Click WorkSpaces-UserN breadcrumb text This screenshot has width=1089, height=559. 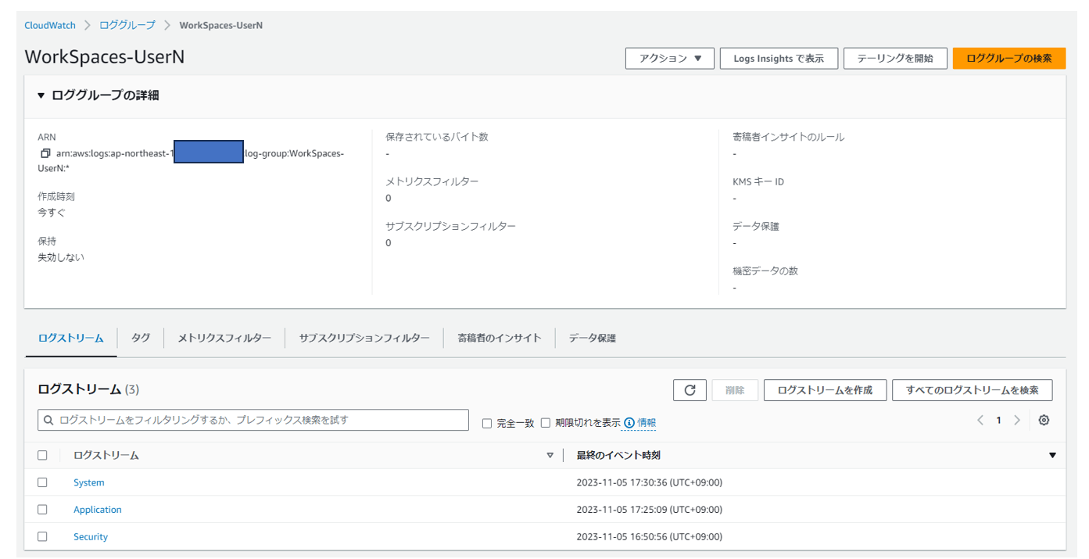pos(221,25)
